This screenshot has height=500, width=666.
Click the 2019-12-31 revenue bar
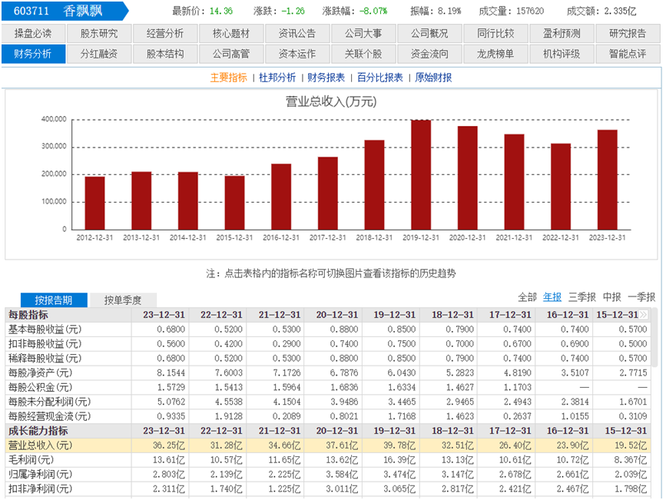tap(421, 174)
